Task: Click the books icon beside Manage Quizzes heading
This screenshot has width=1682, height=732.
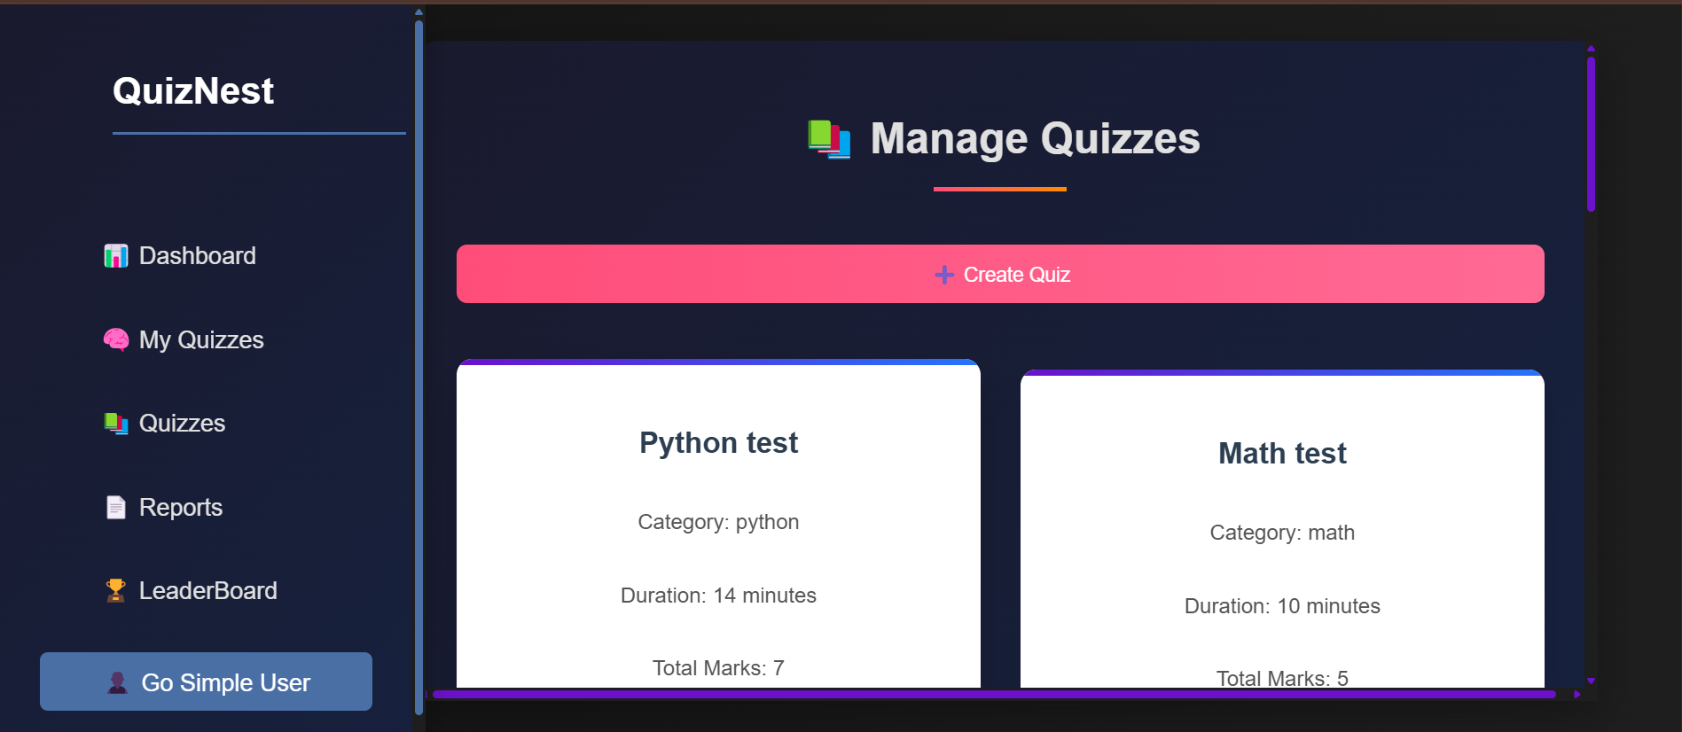Action: [829, 139]
